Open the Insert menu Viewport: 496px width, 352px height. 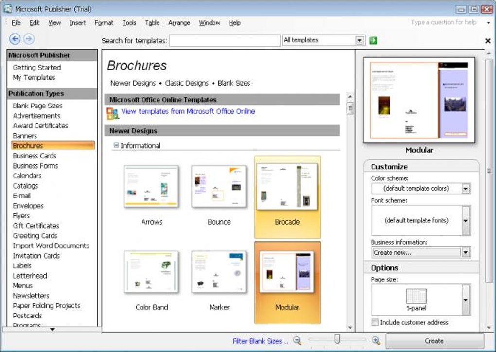[x=77, y=23]
